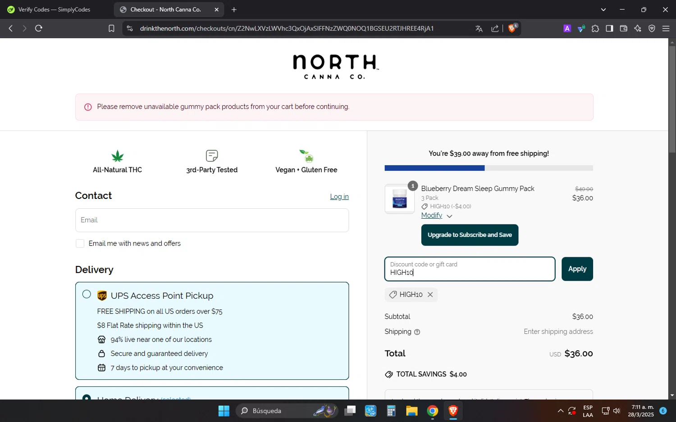Open Leo AI sparkle icon

pyautogui.click(x=638, y=28)
